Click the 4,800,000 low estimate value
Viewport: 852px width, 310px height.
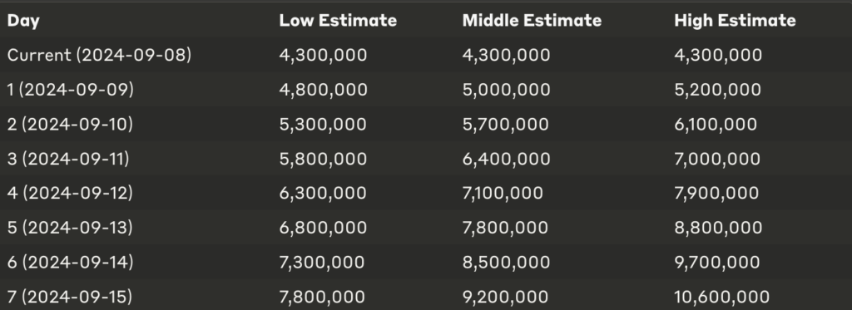point(324,90)
